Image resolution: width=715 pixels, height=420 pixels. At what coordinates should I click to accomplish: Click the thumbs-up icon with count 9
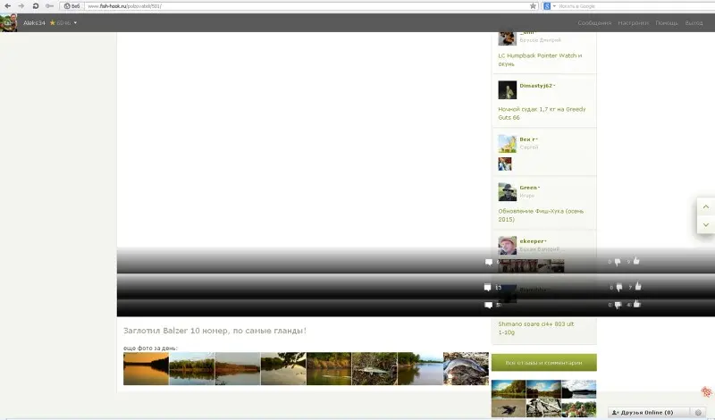pyautogui.click(x=636, y=261)
